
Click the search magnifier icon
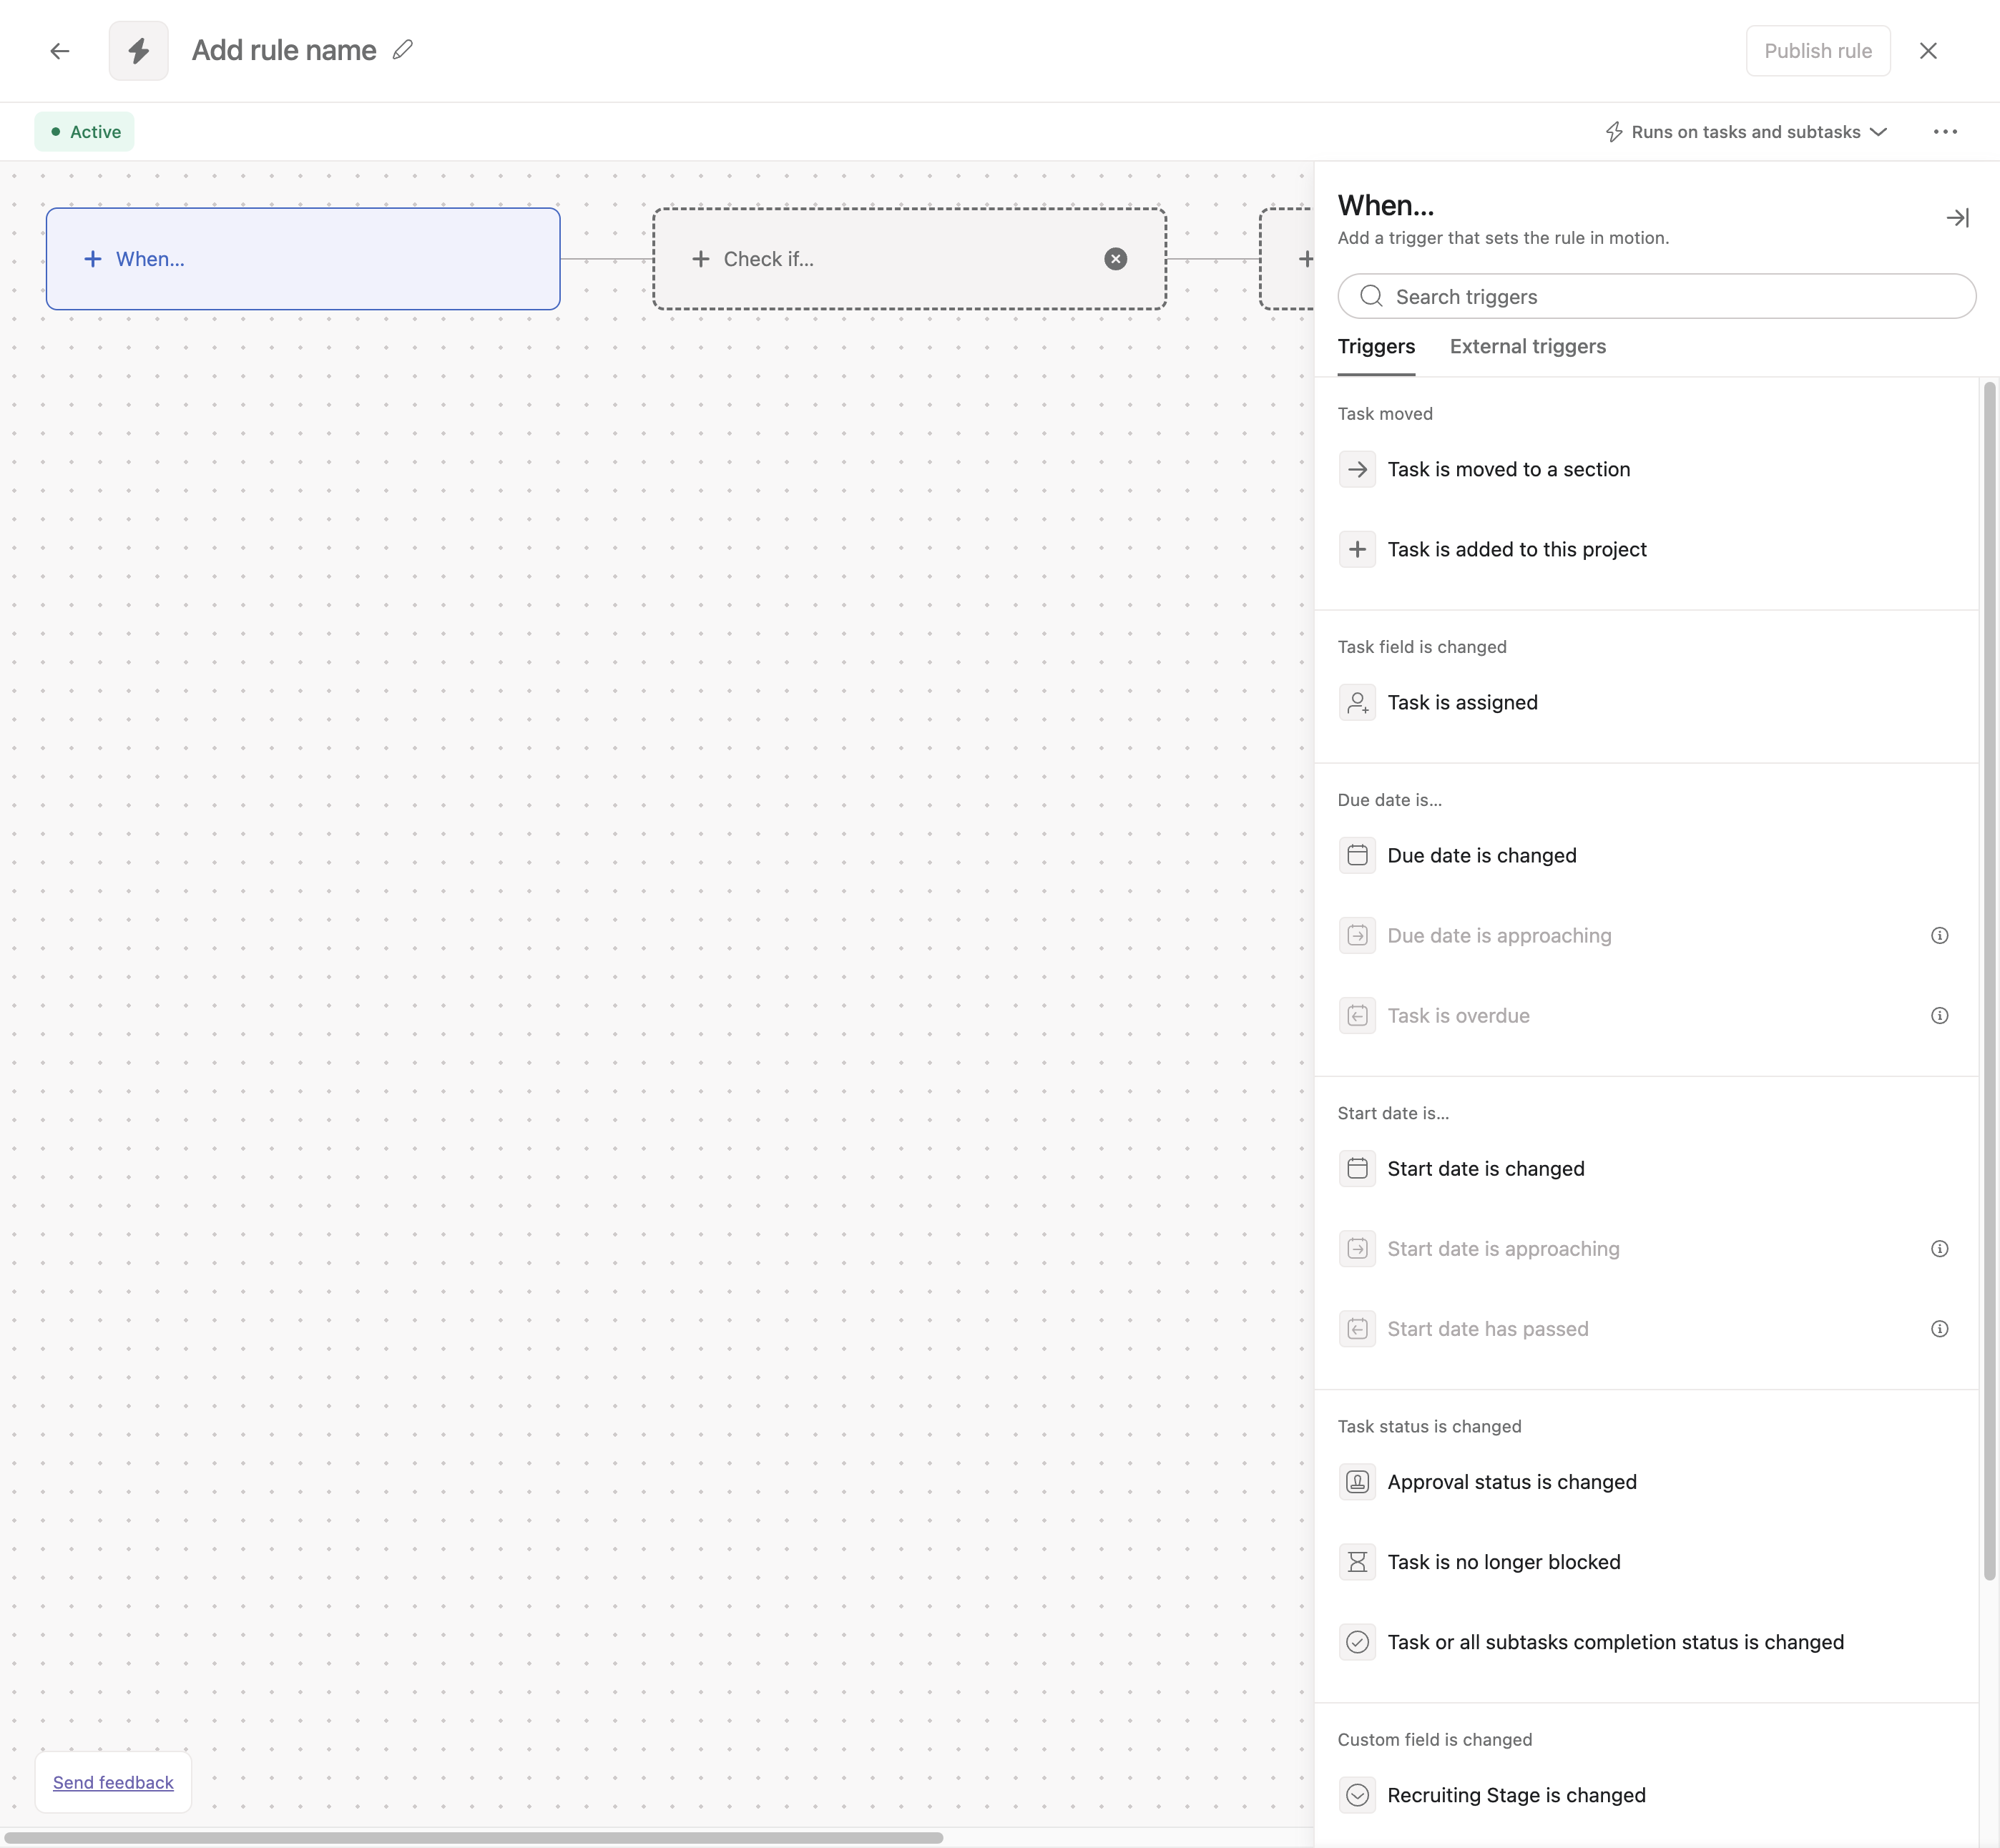[1371, 297]
